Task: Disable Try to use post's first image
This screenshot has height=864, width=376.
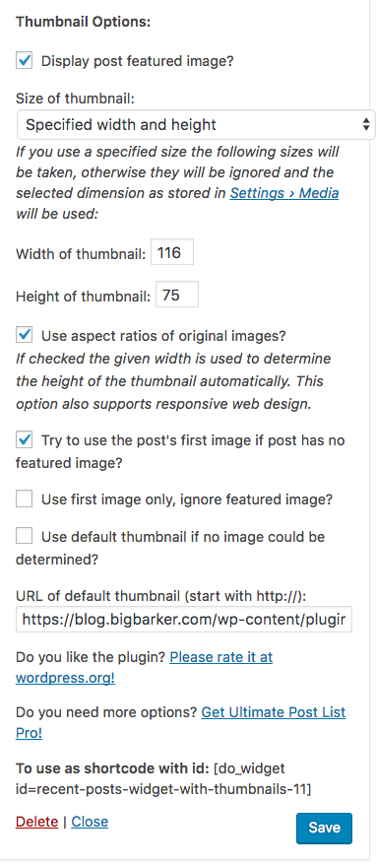Action: [x=25, y=439]
